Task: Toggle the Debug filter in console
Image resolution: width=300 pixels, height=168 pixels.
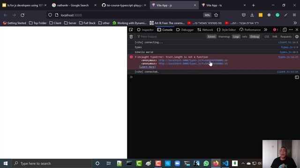Action: coord(255,36)
